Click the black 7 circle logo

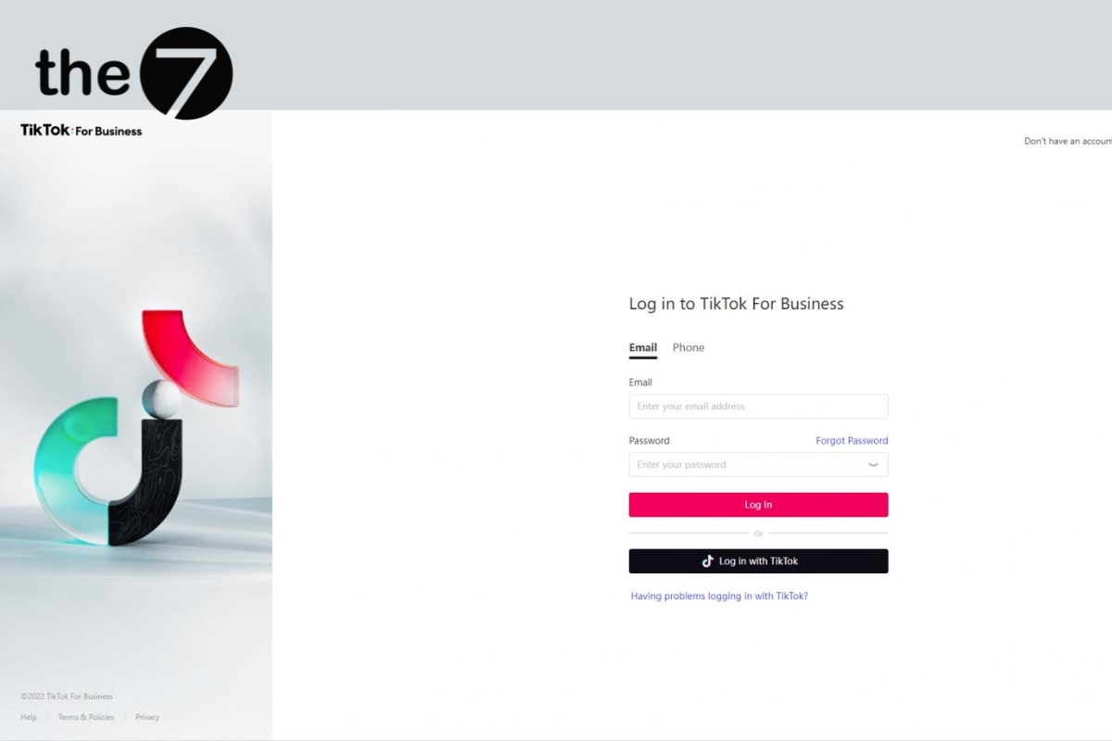point(186,73)
